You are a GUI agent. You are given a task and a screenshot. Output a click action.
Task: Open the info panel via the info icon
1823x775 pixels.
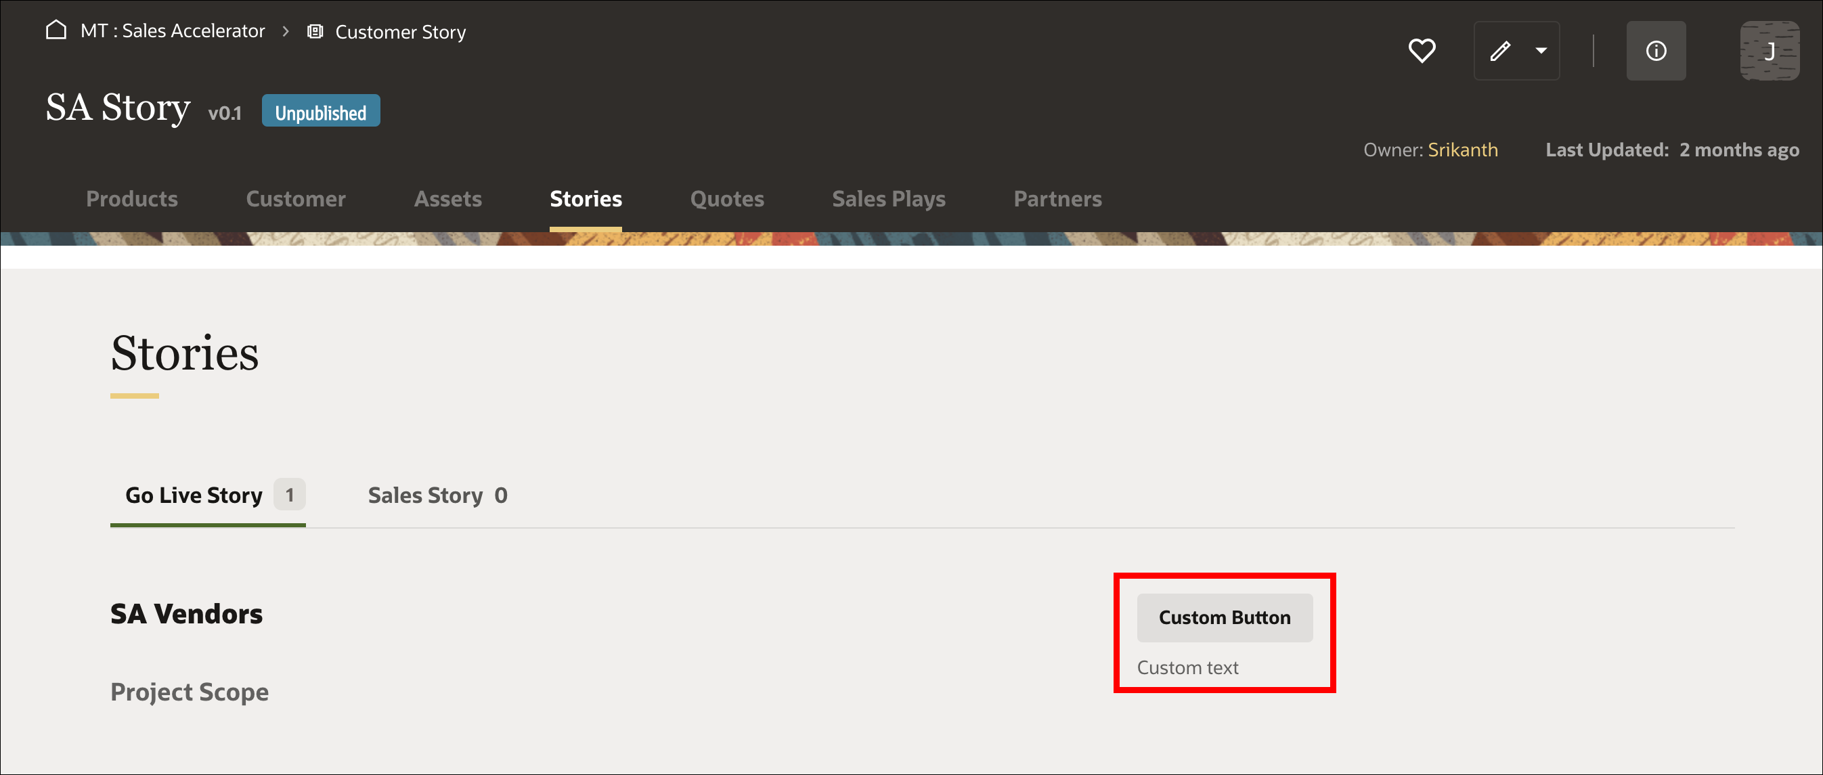point(1656,50)
